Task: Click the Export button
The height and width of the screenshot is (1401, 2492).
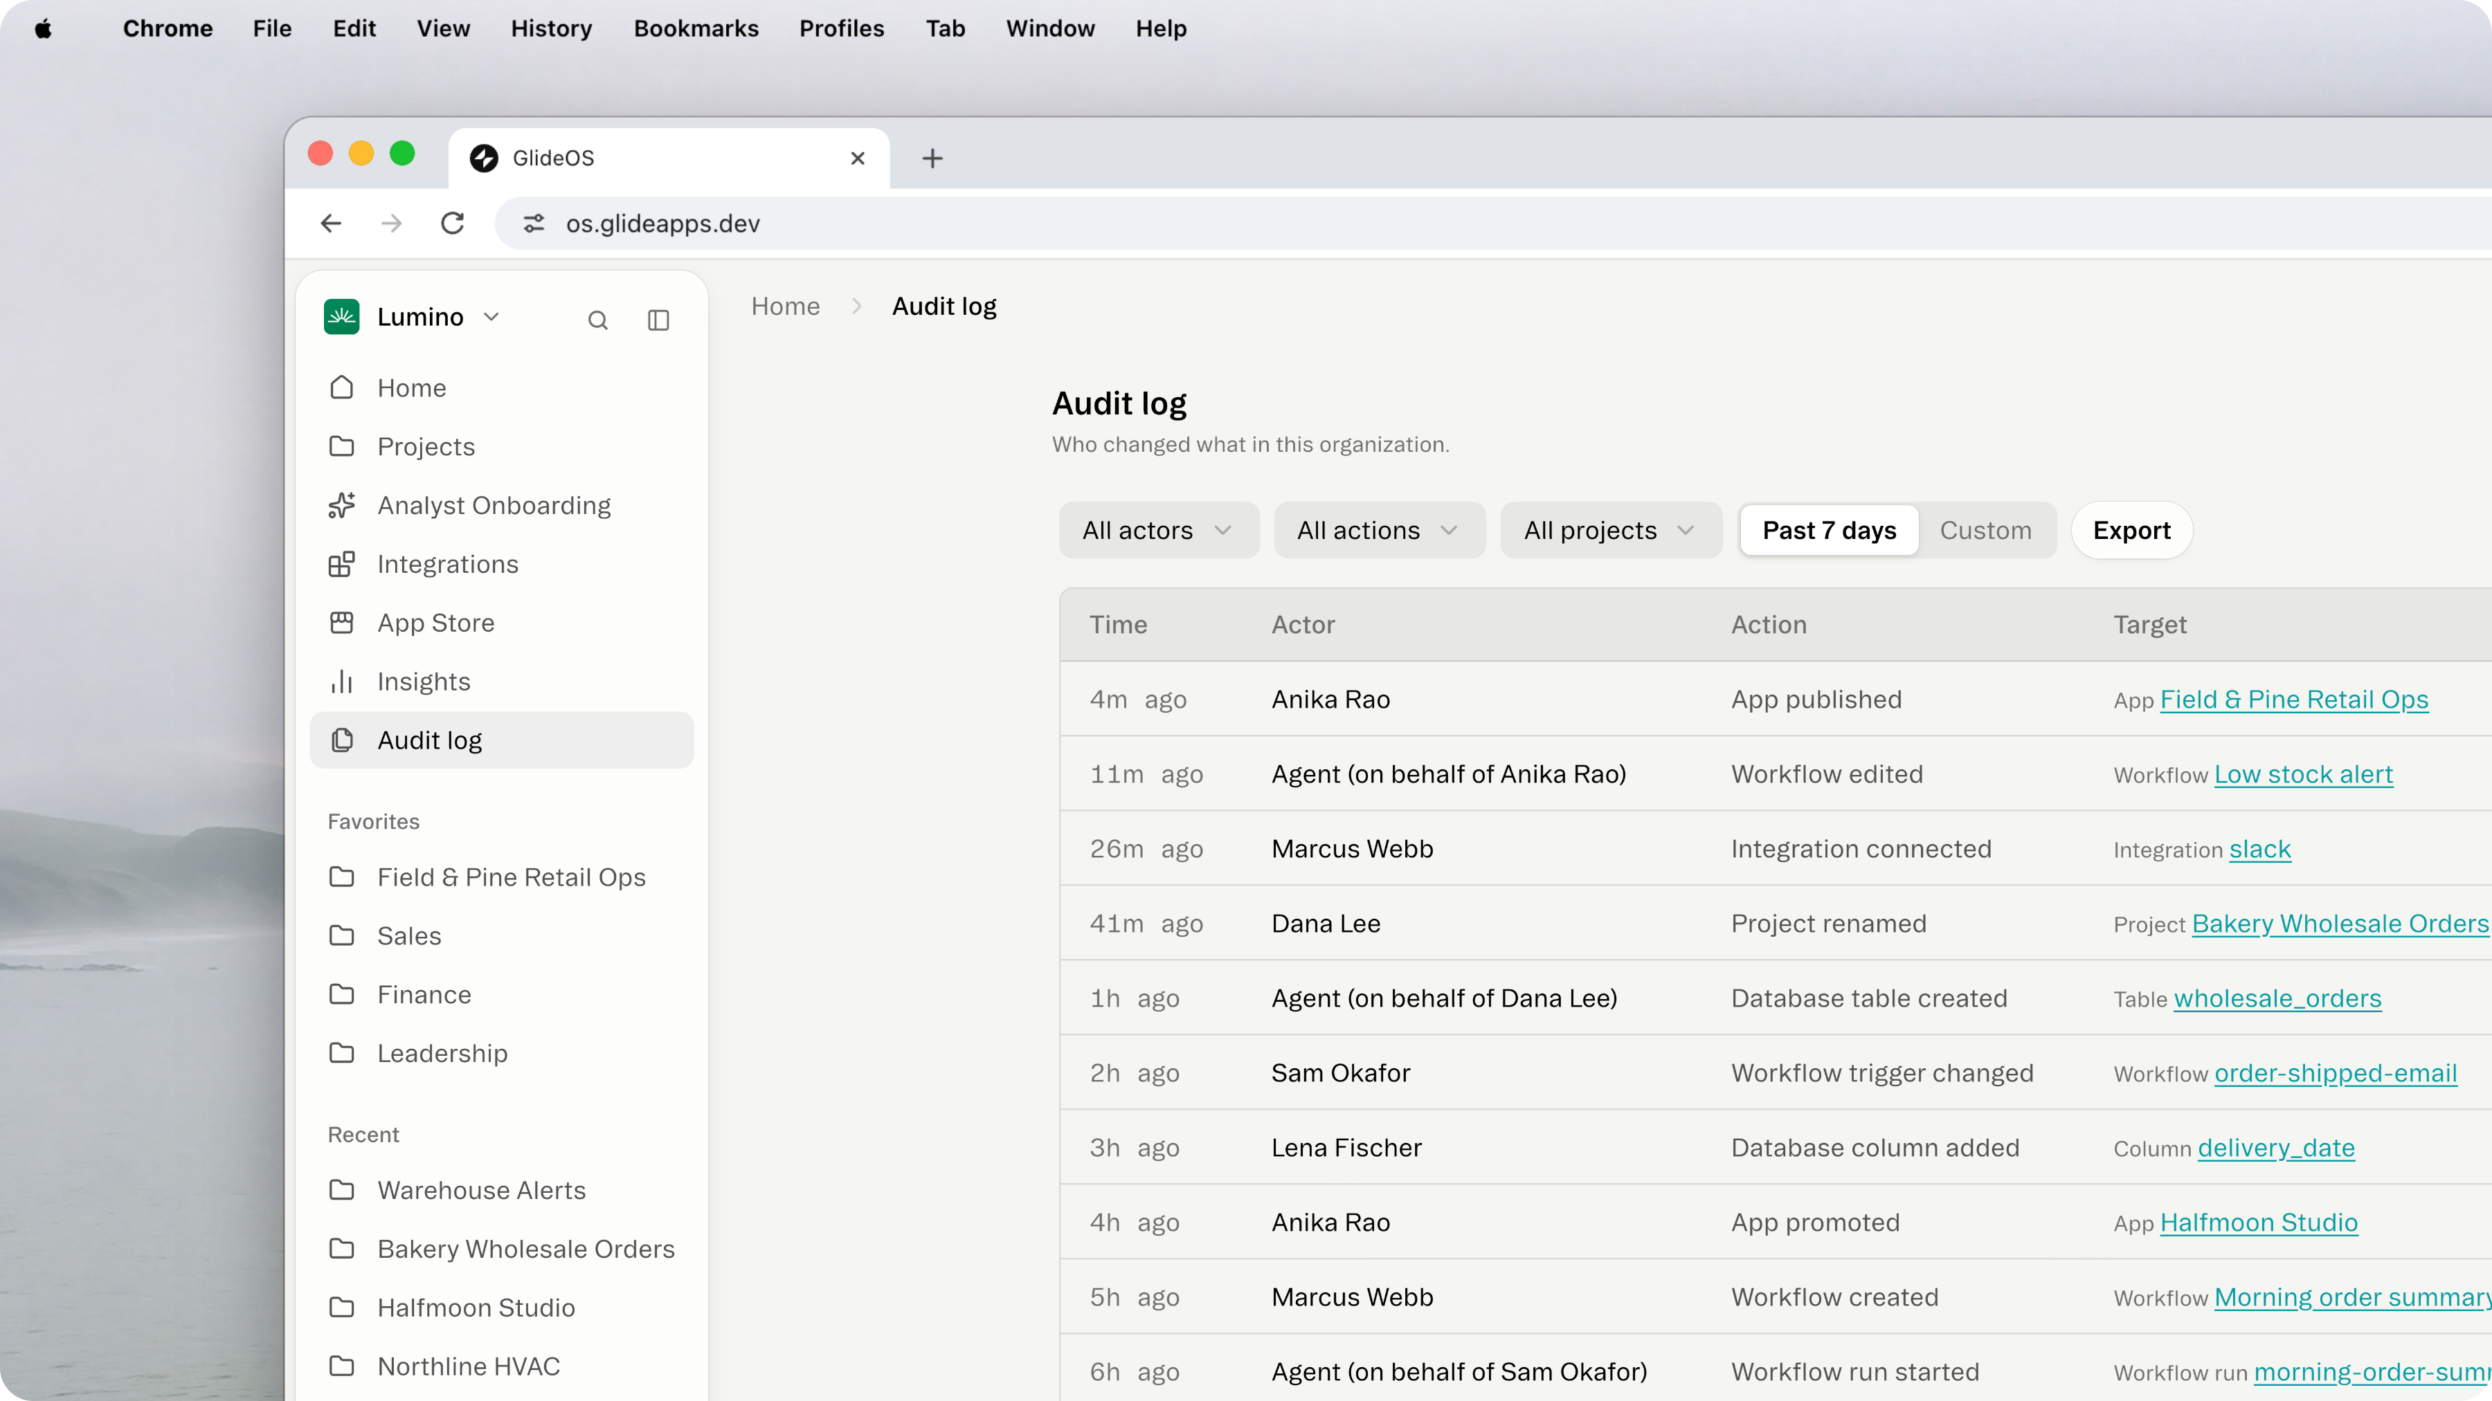Action: pyautogui.click(x=2131, y=531)
